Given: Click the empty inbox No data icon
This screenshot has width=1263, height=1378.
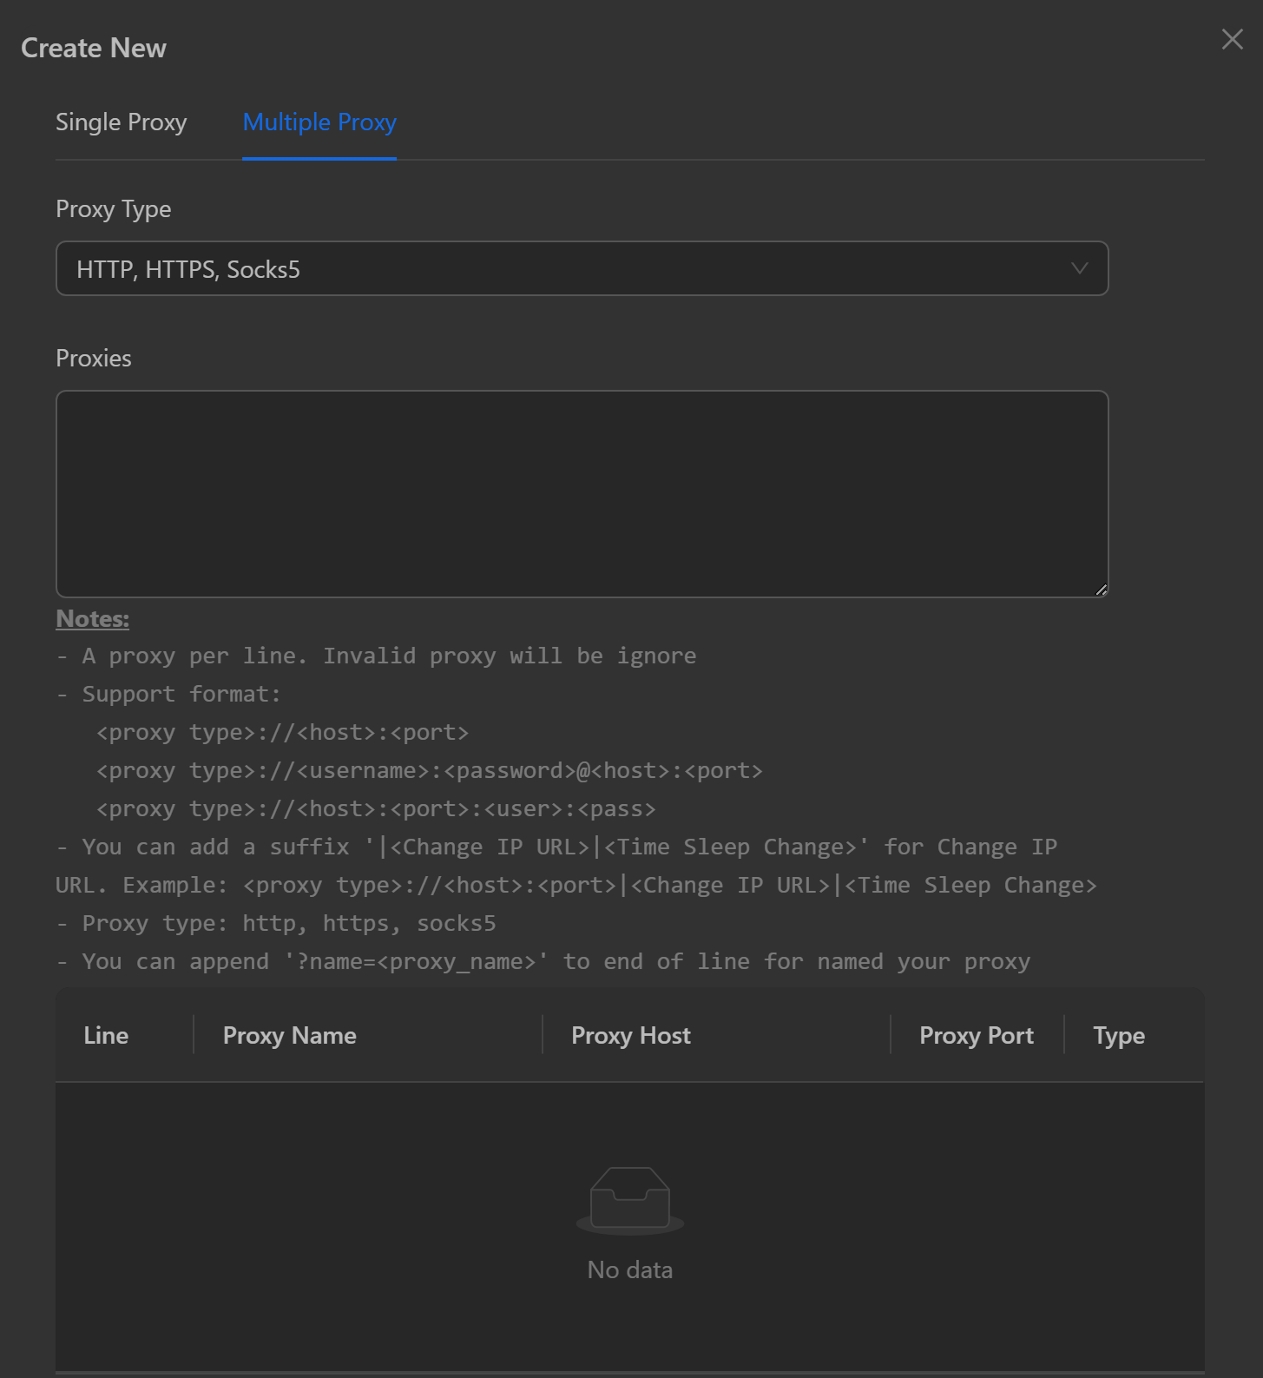Looking at the screenshot, I should tap(630, 1200).
